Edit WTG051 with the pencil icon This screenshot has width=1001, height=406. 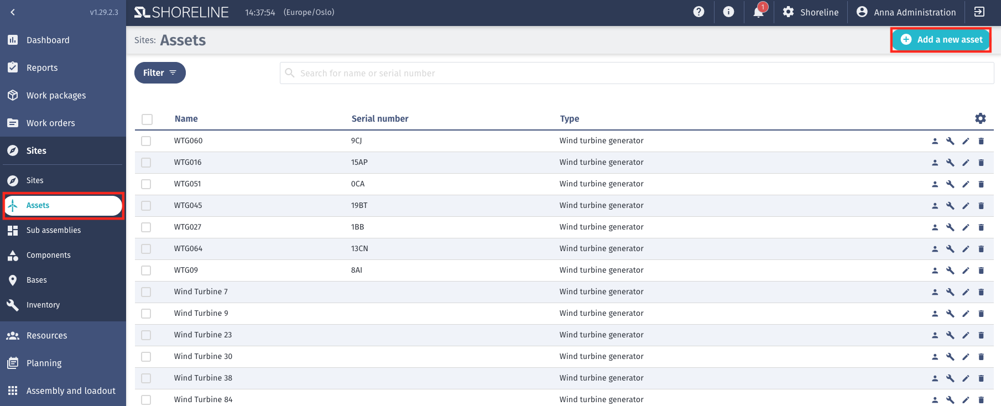pos(966,184)
